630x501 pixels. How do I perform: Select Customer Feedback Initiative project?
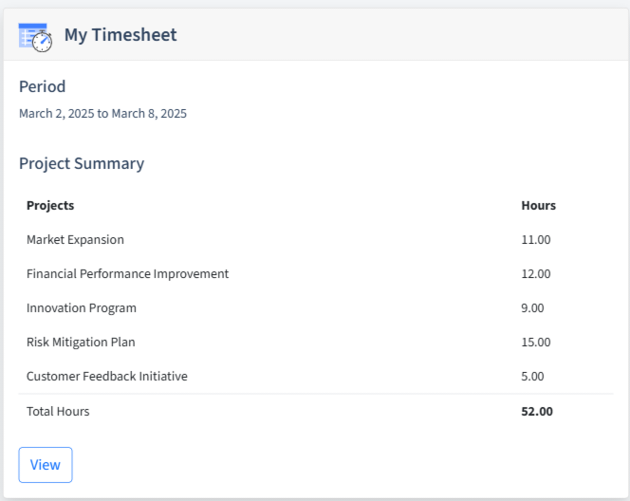click(107, 376)
